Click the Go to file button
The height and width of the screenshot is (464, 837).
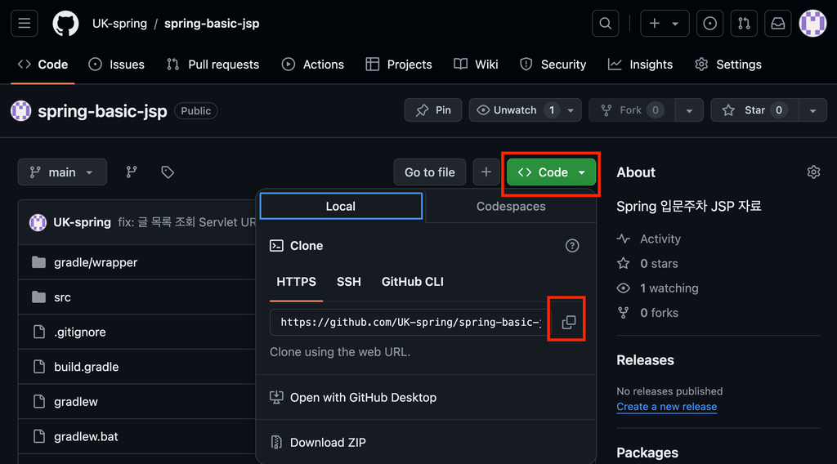pos(430,172)
